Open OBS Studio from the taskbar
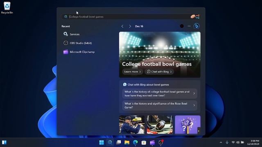 (161, 142)
